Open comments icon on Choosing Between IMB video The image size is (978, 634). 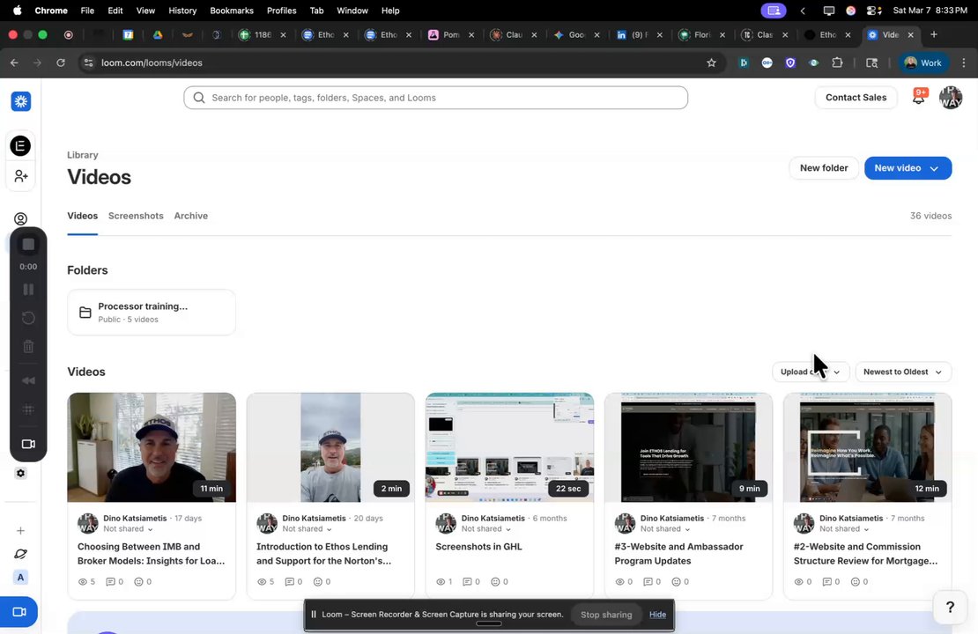click(110, 582)
